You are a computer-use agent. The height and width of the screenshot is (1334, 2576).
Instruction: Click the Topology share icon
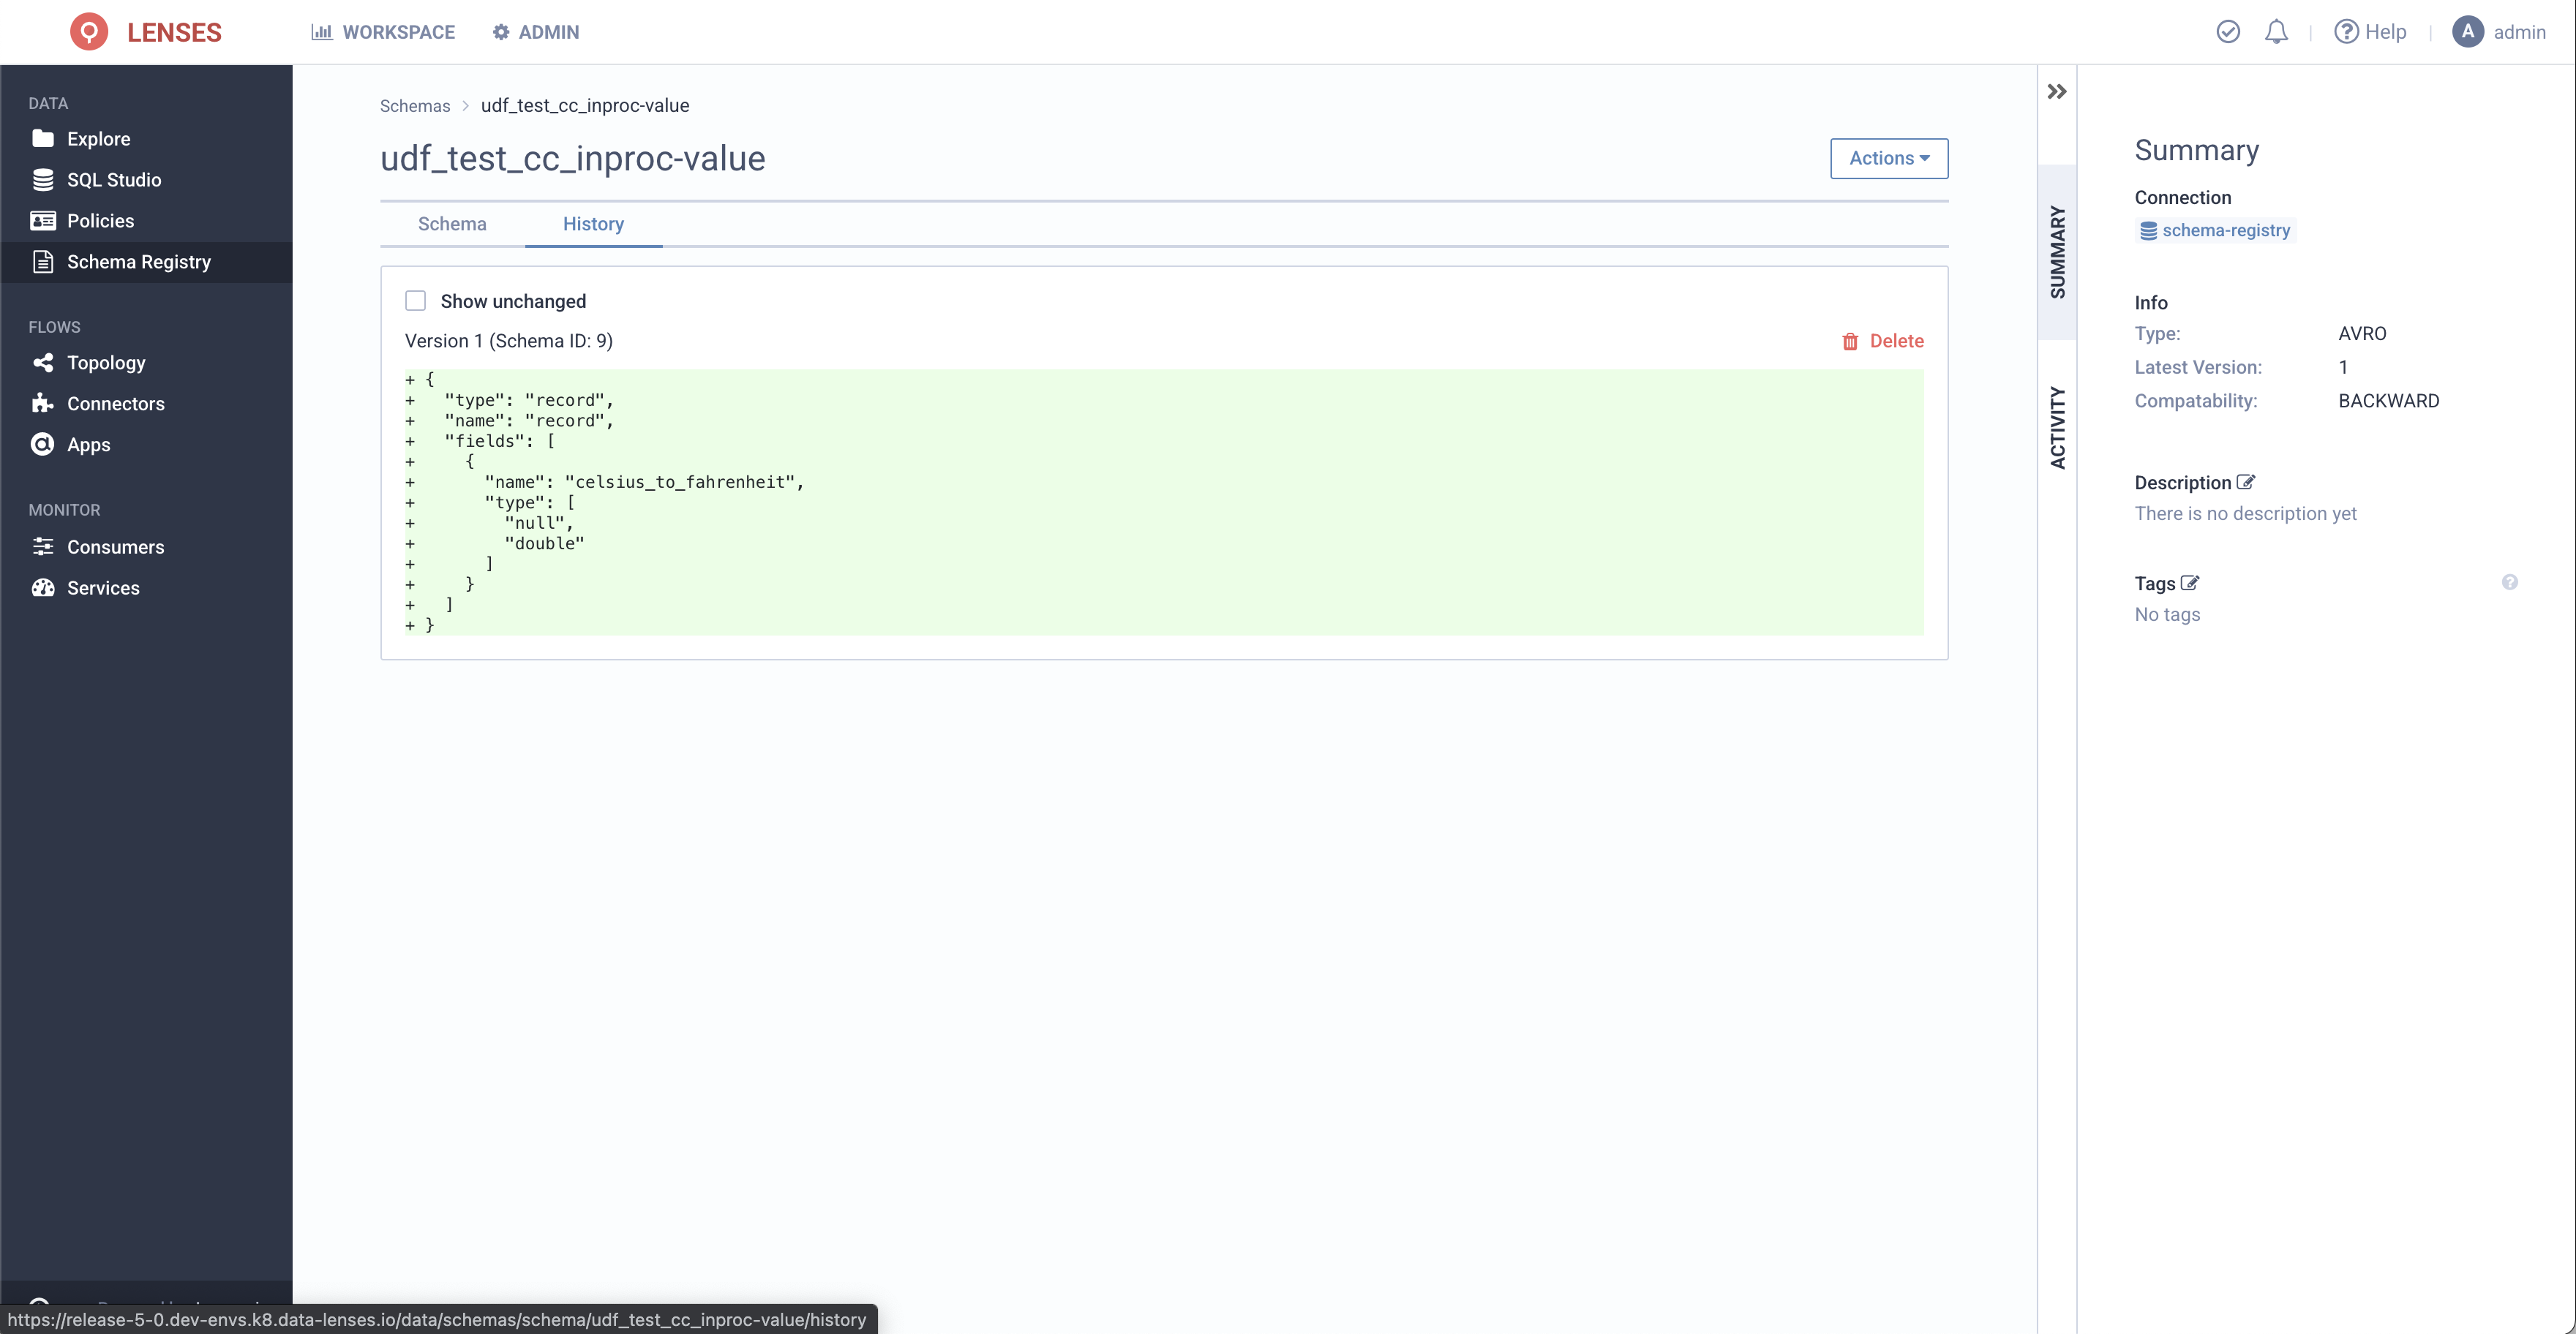point(43,363)
